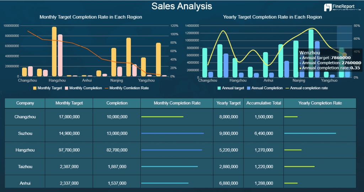Click the Taizhou yearly completion rate bar
Image resolution: width=364 pixels, height=192 pixels.
(x=299, y=166)
